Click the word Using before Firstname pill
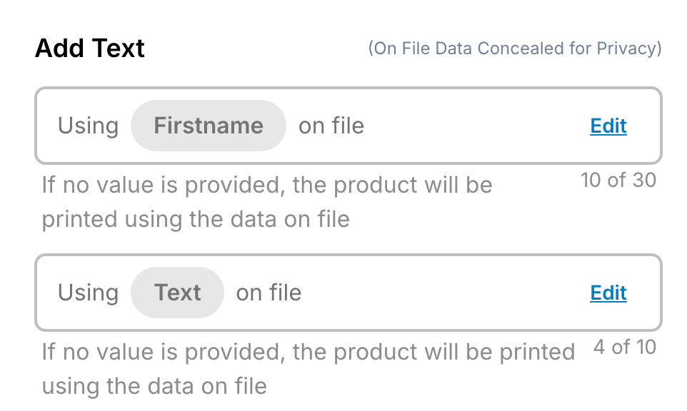This screenshot has height=411, width=687. click(x=88, y=126)
